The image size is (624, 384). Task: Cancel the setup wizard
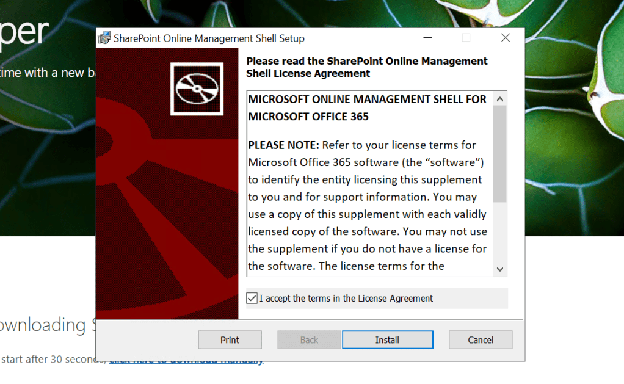pos(481,340)
